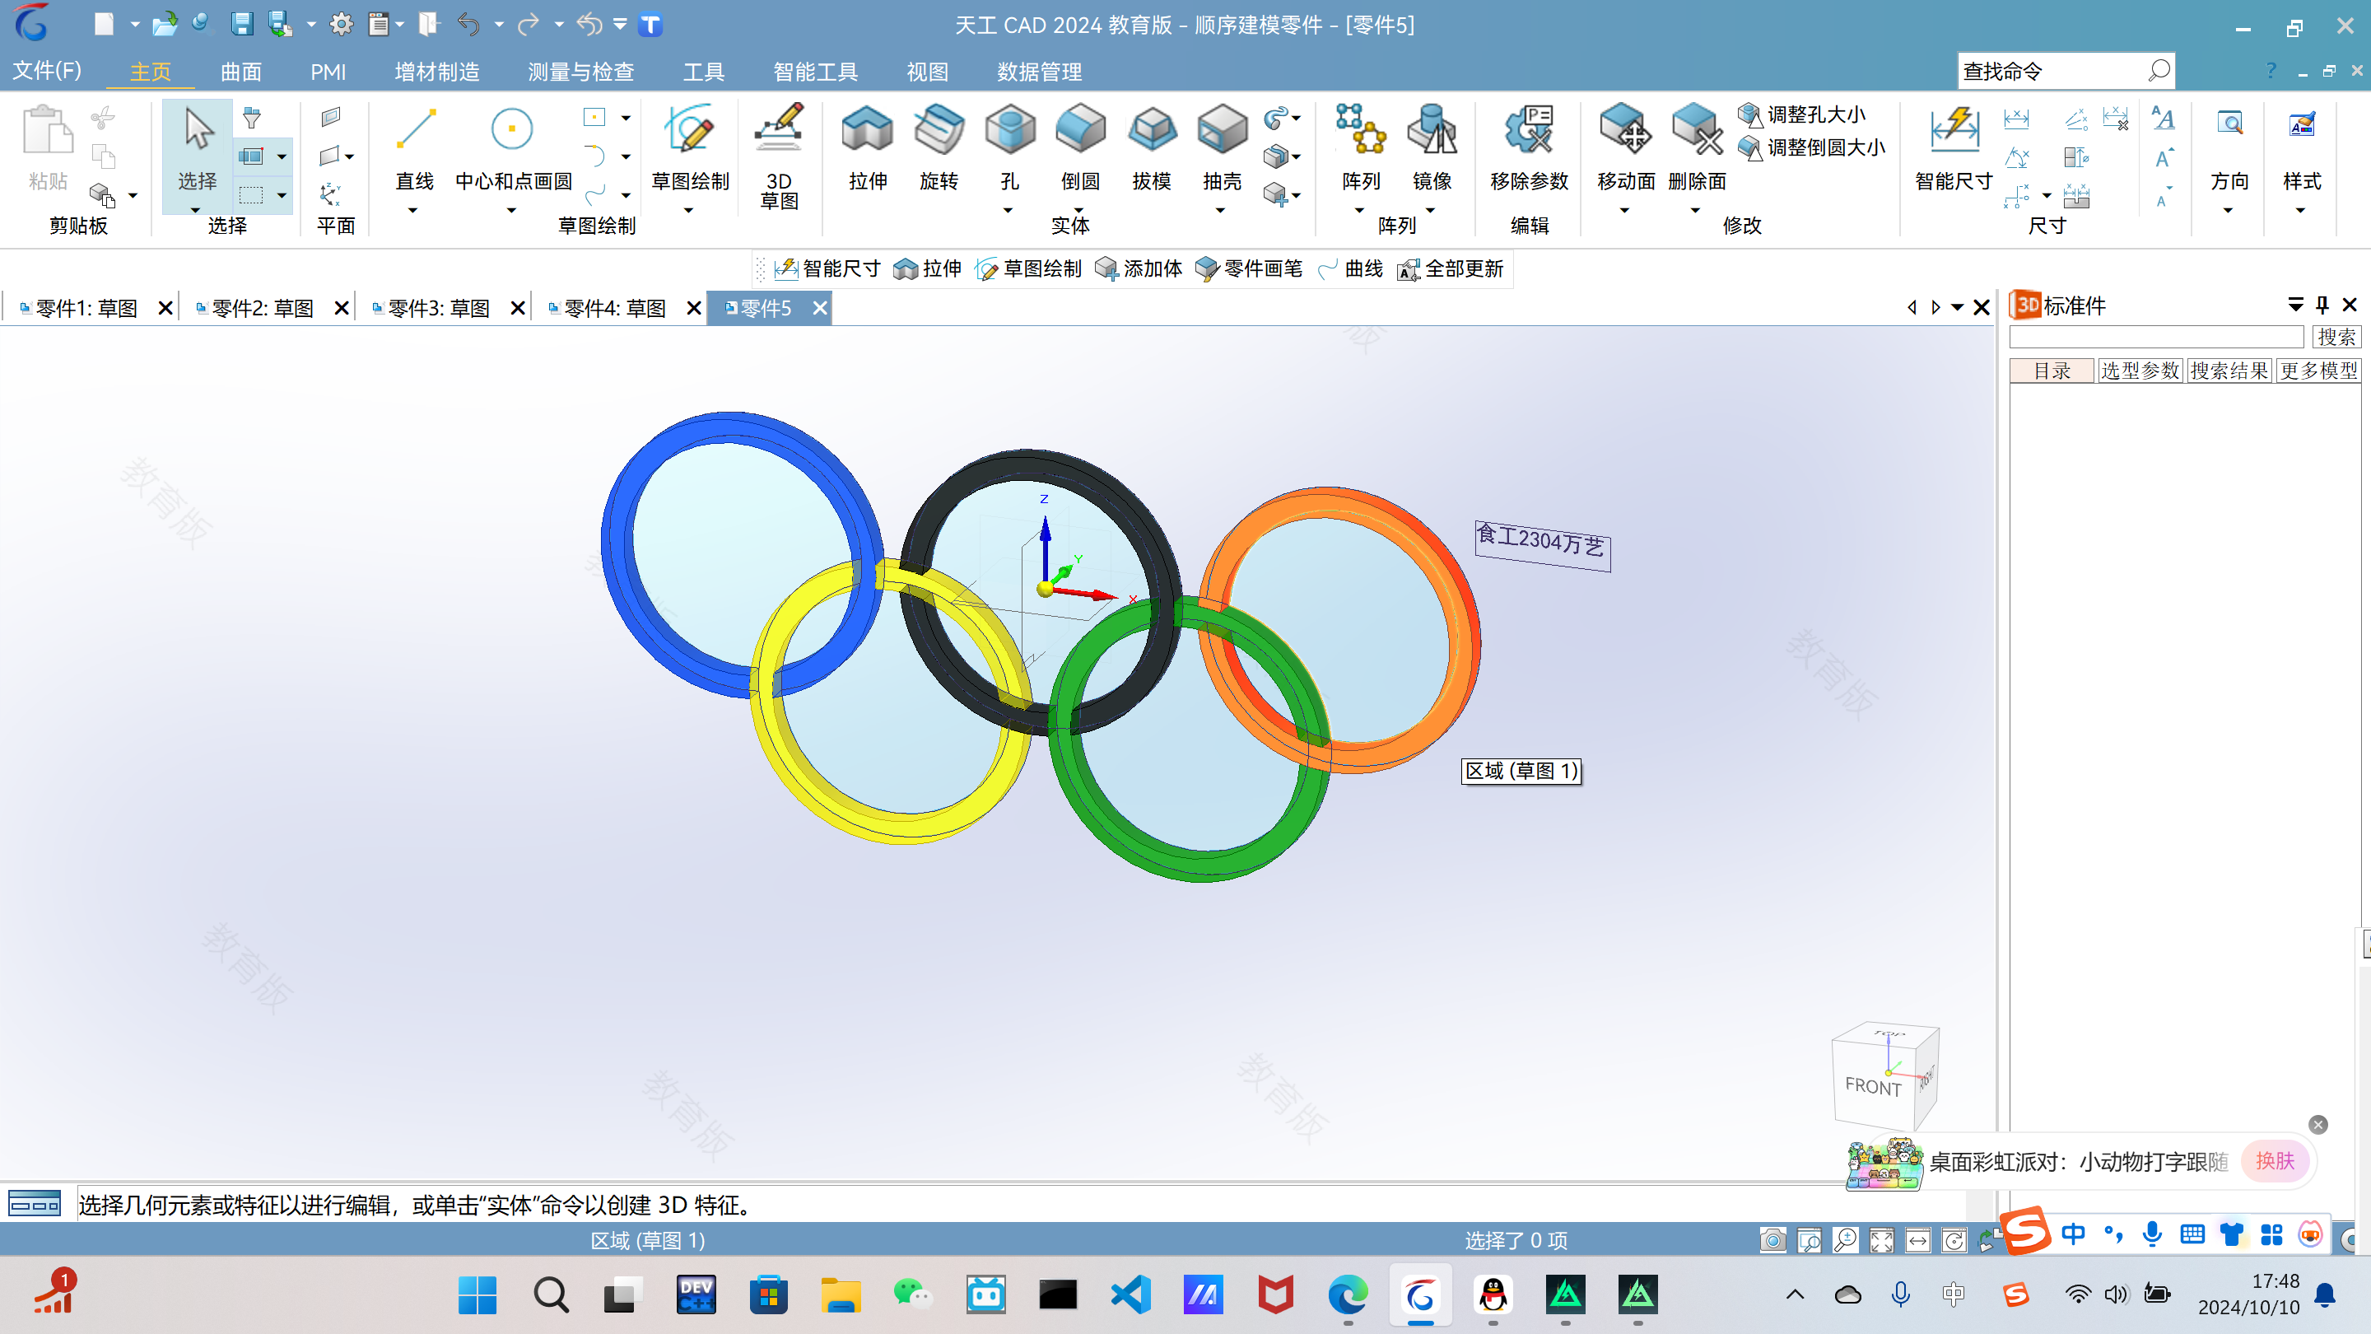Select the 镜像 mirror tool
Screen dimensions: 2371x1334
click(1432, 147)
